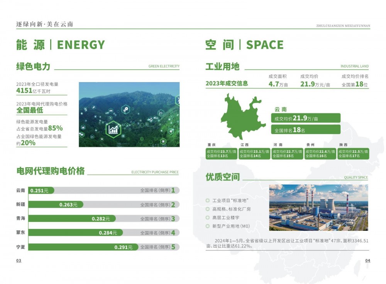Click the INDUSTRIAL LAND caption
Viewport: 386px width, 284px height.
click(354, 66)
